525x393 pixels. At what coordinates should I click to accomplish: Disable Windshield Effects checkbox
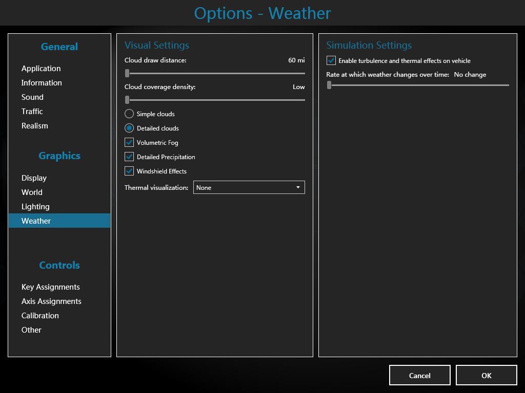tap(129, 171)
